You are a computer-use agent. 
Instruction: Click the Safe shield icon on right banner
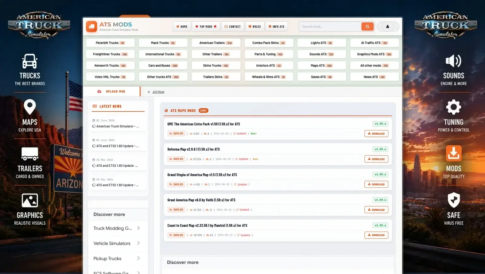pos(453,200)
